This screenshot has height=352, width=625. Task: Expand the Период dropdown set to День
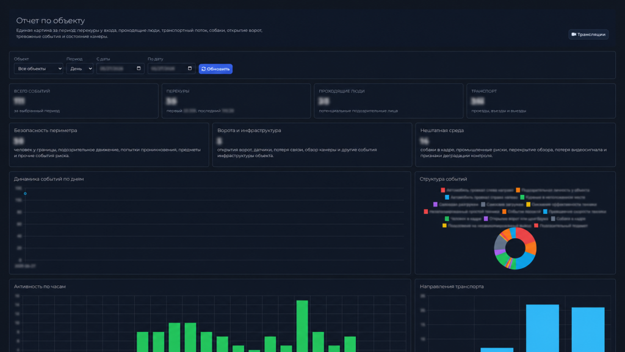pos(80,68)
